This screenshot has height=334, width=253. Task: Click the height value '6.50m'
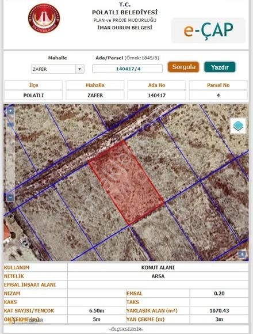tap(97, 311)
